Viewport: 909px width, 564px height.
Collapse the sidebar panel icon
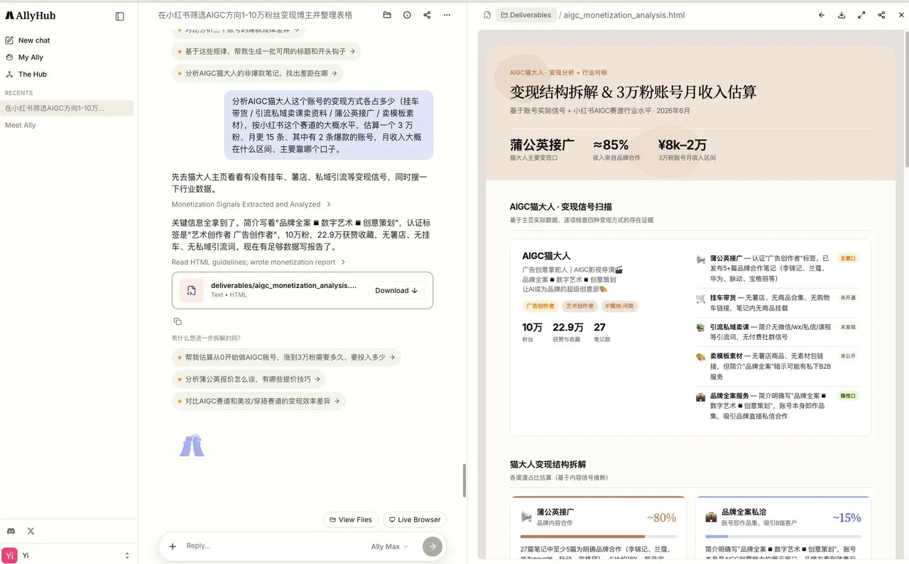click(x=119, y=16)
